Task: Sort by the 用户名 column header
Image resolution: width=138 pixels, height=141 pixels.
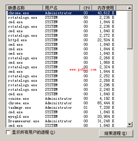Action: click(x=61, y=8)
